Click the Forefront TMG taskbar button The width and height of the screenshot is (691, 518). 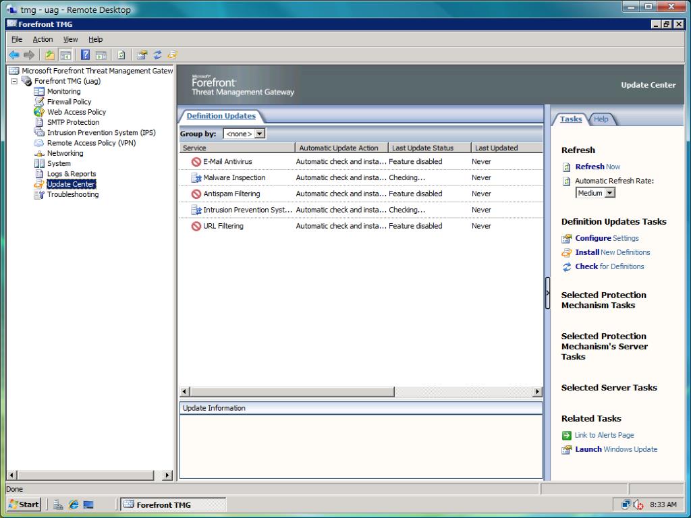tap(173, 505)
